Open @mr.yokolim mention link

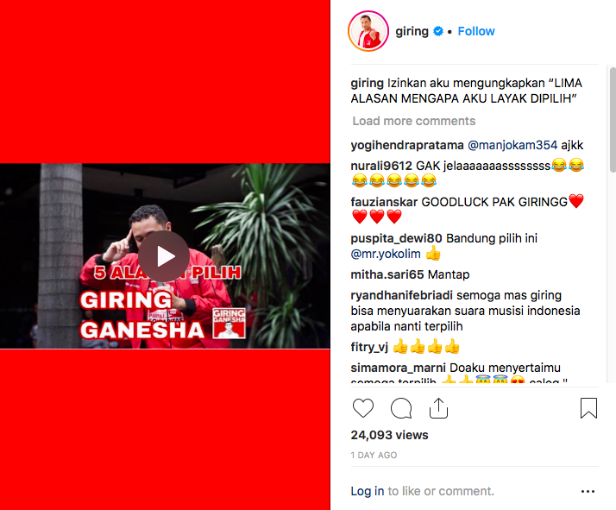[386, 254]
